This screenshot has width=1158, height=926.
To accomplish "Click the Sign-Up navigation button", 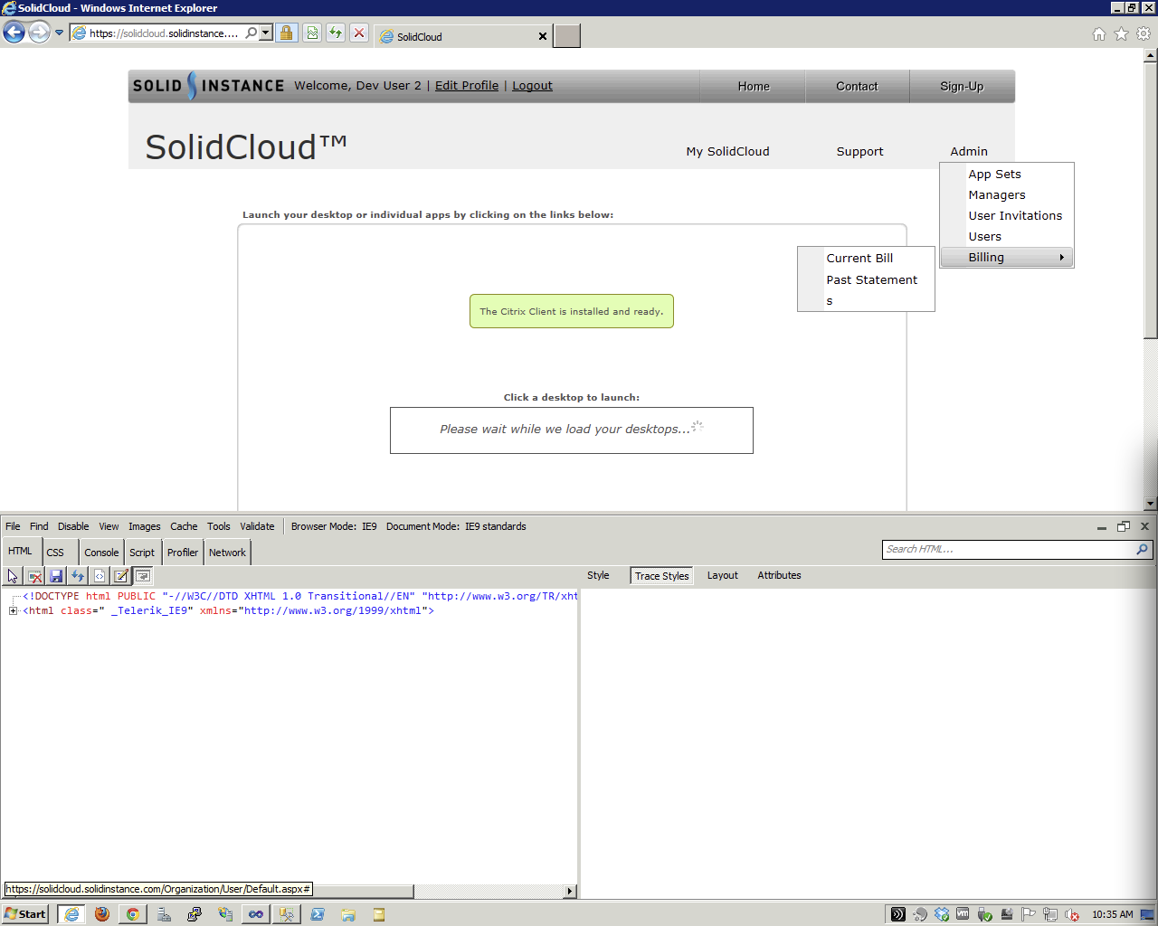I will pos(962,87).
